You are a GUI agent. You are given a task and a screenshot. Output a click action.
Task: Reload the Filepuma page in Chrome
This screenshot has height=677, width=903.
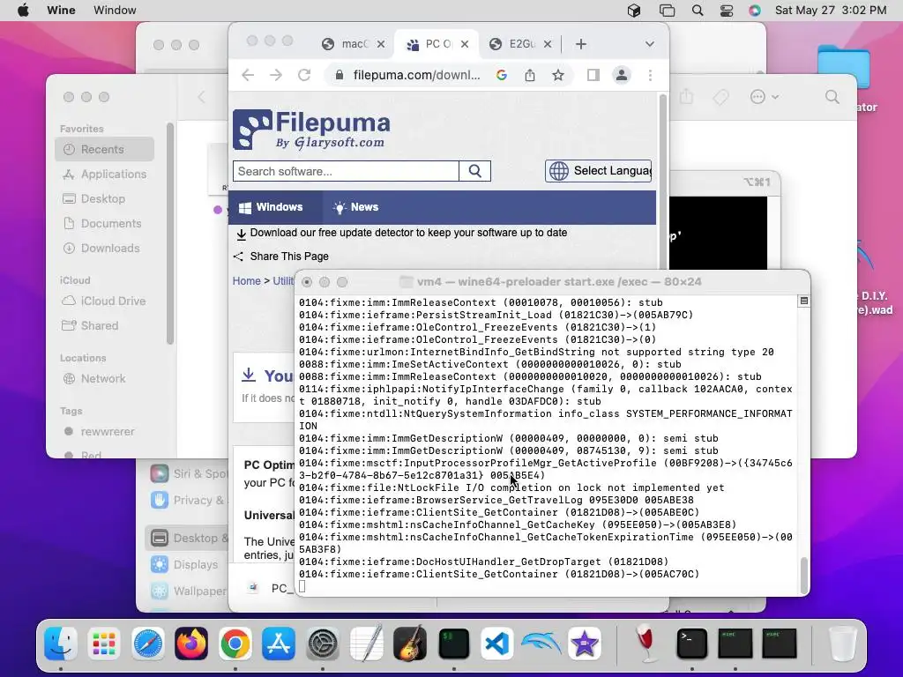pyautogui.click(x=304, y=75)
